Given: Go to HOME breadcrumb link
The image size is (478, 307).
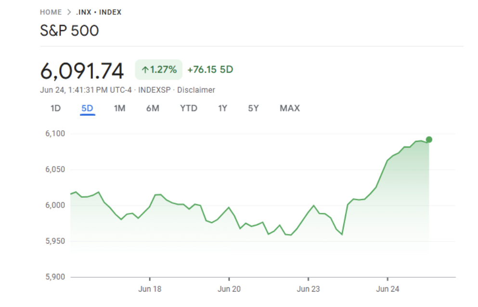Looking at the screenshot, I should (51, 12).
